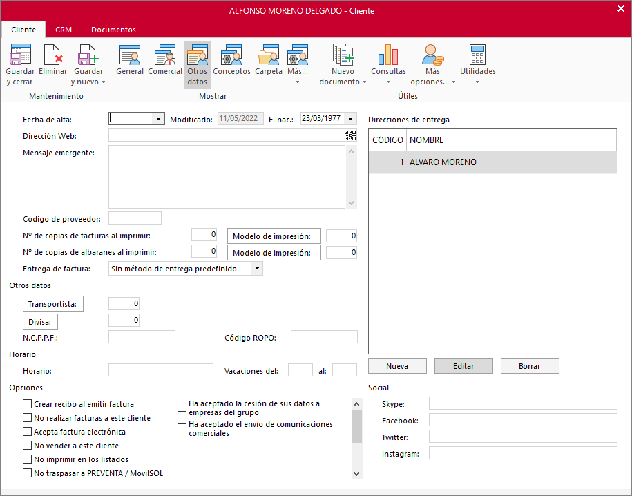
Task: Expand Guardar y nuevo dropdown arrow
Action: (103, 82)
